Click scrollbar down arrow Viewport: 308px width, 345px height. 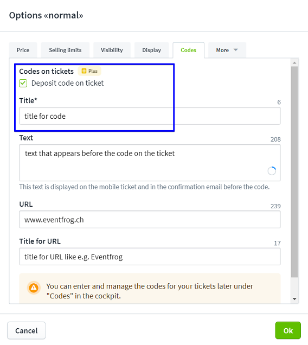[x=294, y=299]
